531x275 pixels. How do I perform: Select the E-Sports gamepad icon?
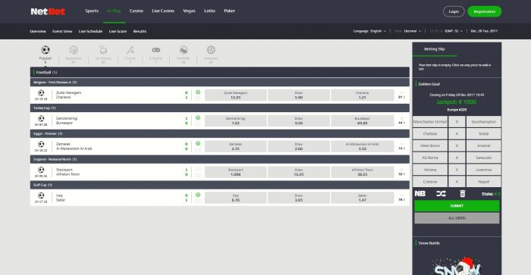(x=156, y=50)
